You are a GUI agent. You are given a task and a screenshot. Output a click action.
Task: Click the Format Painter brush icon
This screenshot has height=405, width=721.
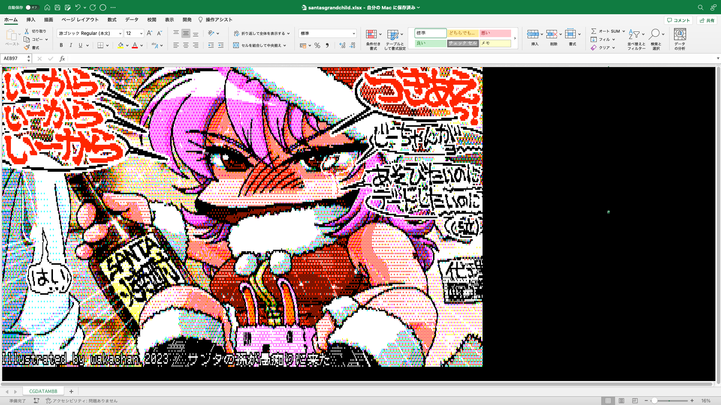[x=27, y=48]
